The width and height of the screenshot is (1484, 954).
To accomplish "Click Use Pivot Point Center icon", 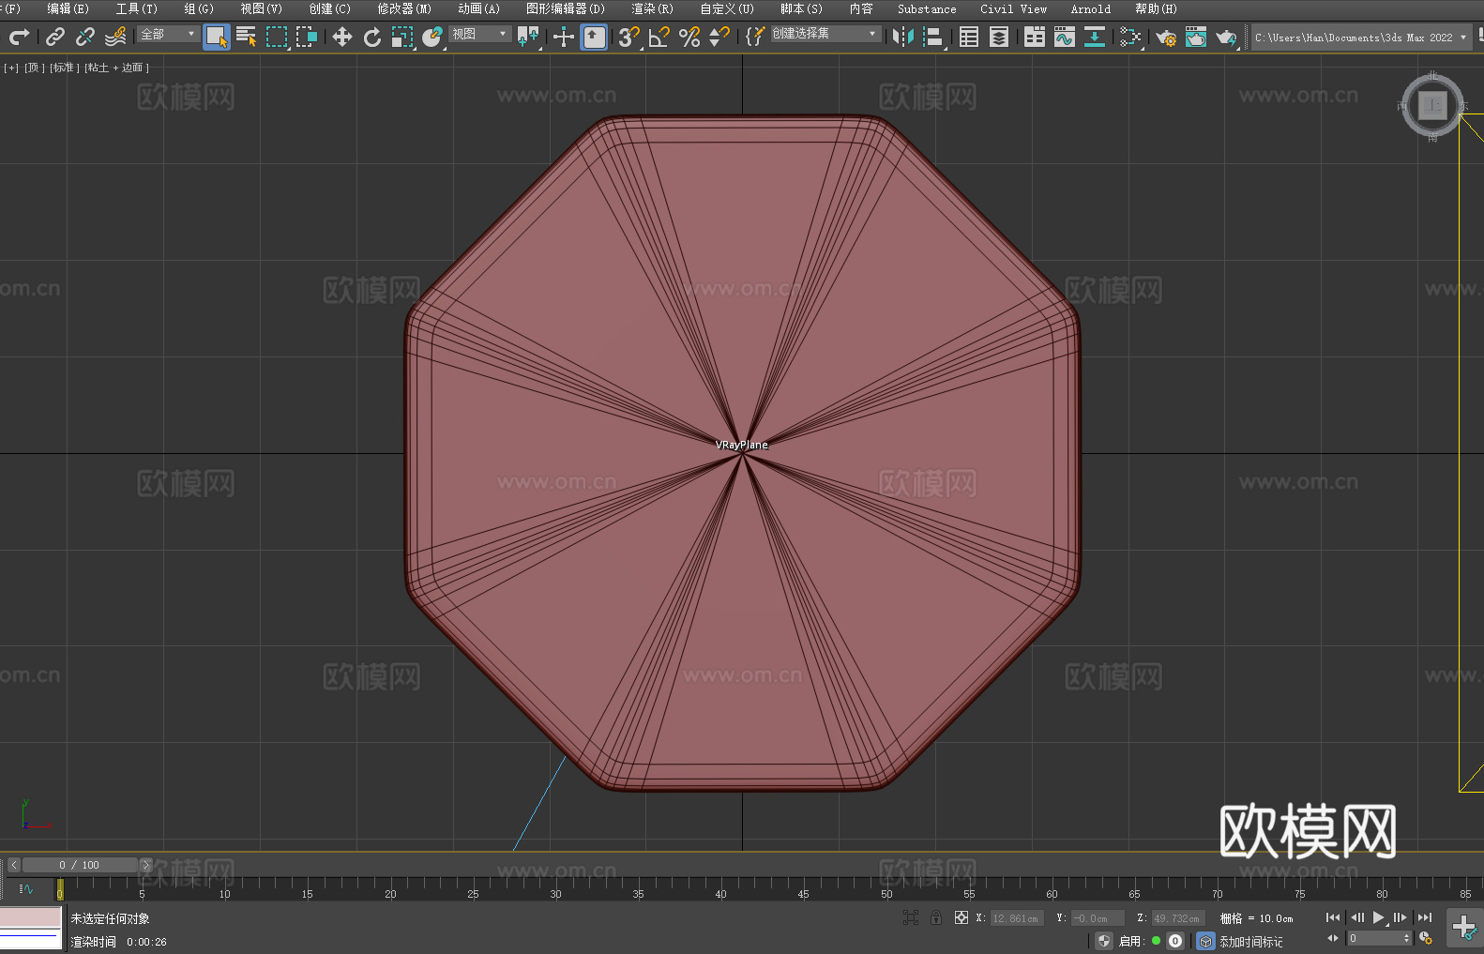I will tap(528, 37).
